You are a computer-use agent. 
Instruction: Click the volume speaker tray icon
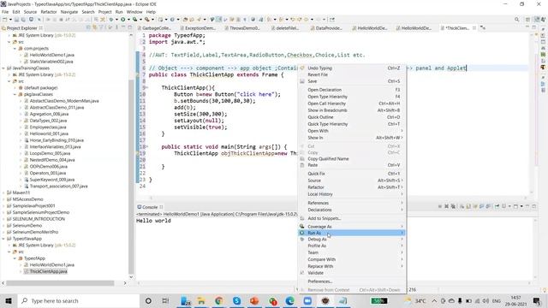coord(485,300)
